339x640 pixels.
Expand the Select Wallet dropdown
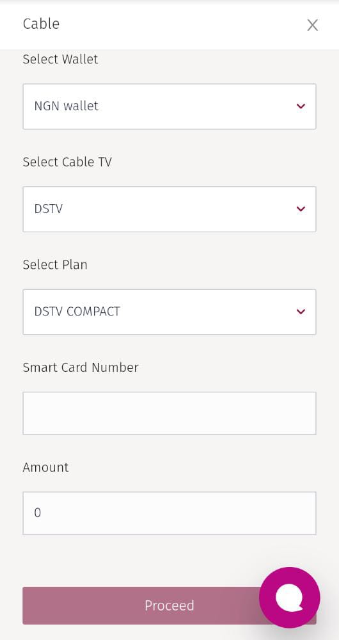(x=169, y=106)
